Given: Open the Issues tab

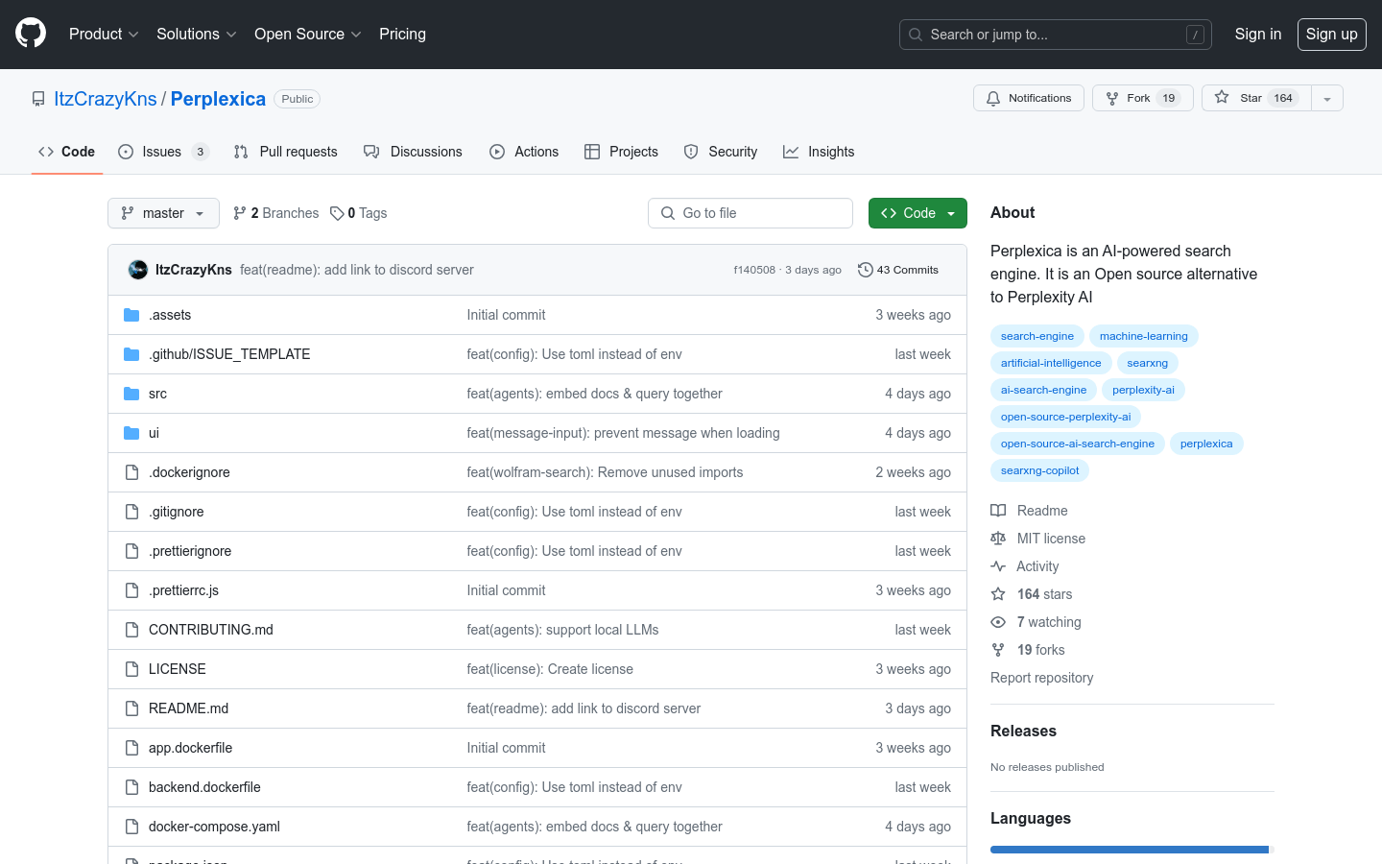Looking at the screenshot, I should click(163, 152).
